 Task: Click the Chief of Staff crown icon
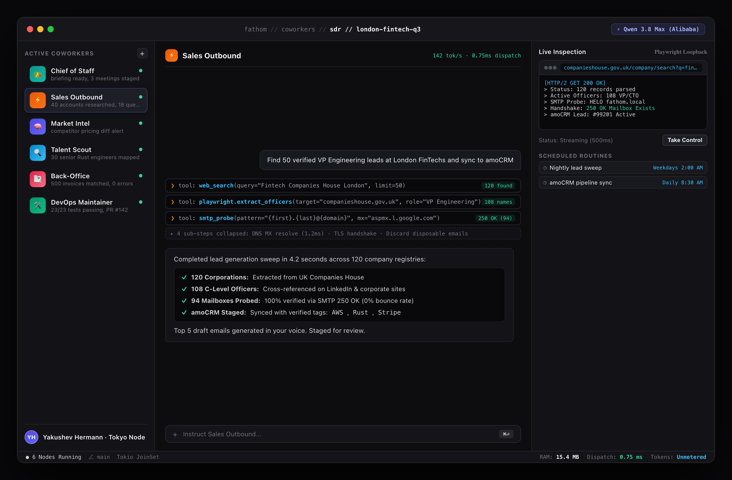37,74
